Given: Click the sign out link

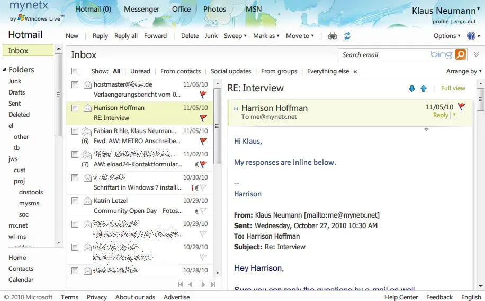Looking at the screenshot, I should coord(465,22).
